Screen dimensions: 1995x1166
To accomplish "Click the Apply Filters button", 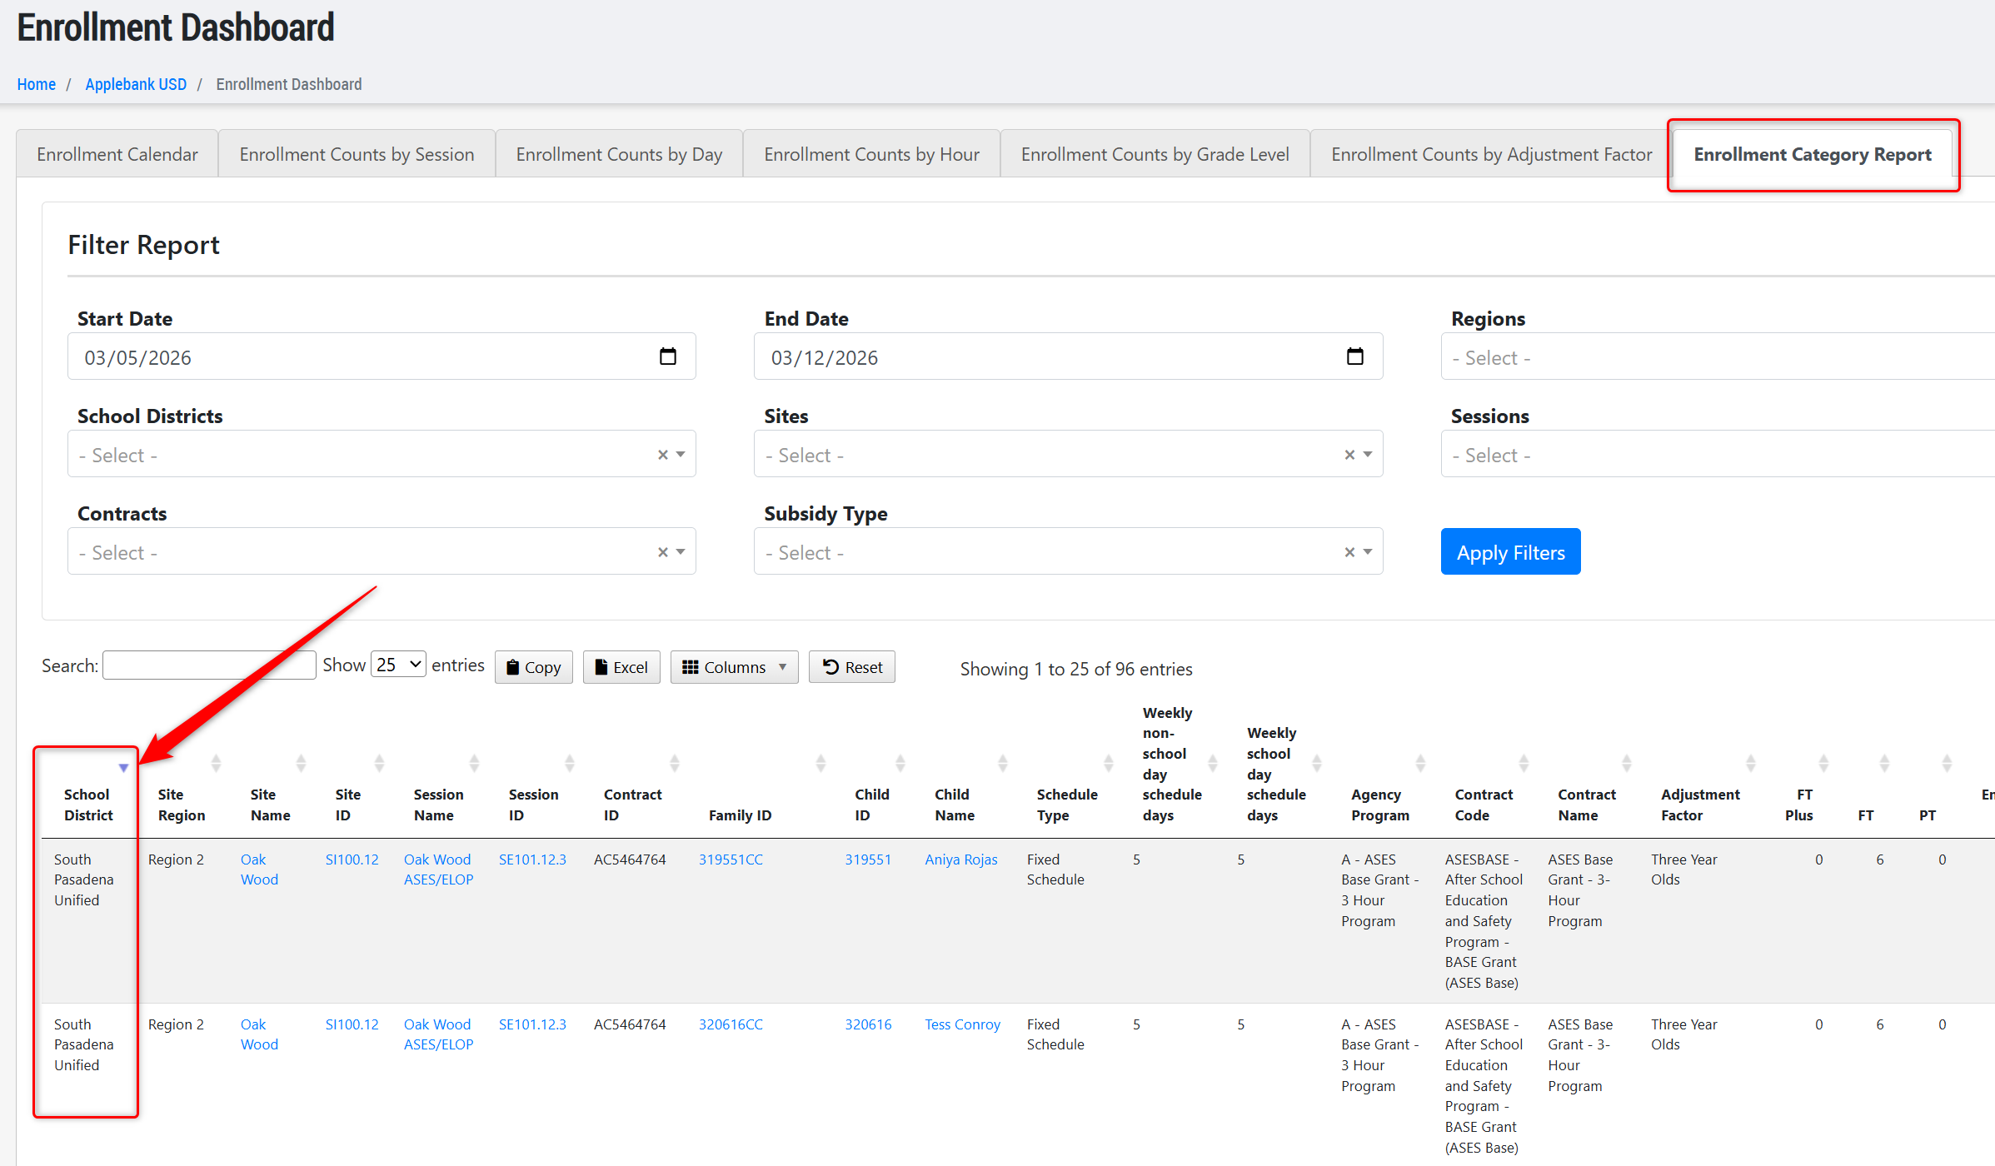I will click(1510, 552).
